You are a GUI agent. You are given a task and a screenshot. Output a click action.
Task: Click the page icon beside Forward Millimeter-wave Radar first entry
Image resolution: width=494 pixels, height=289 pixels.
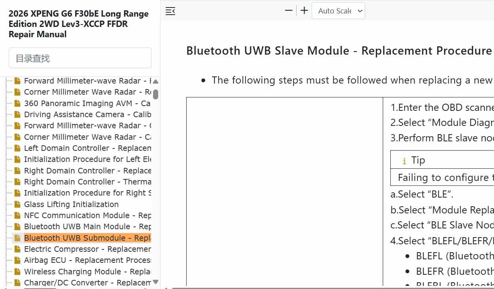(17, 81)
